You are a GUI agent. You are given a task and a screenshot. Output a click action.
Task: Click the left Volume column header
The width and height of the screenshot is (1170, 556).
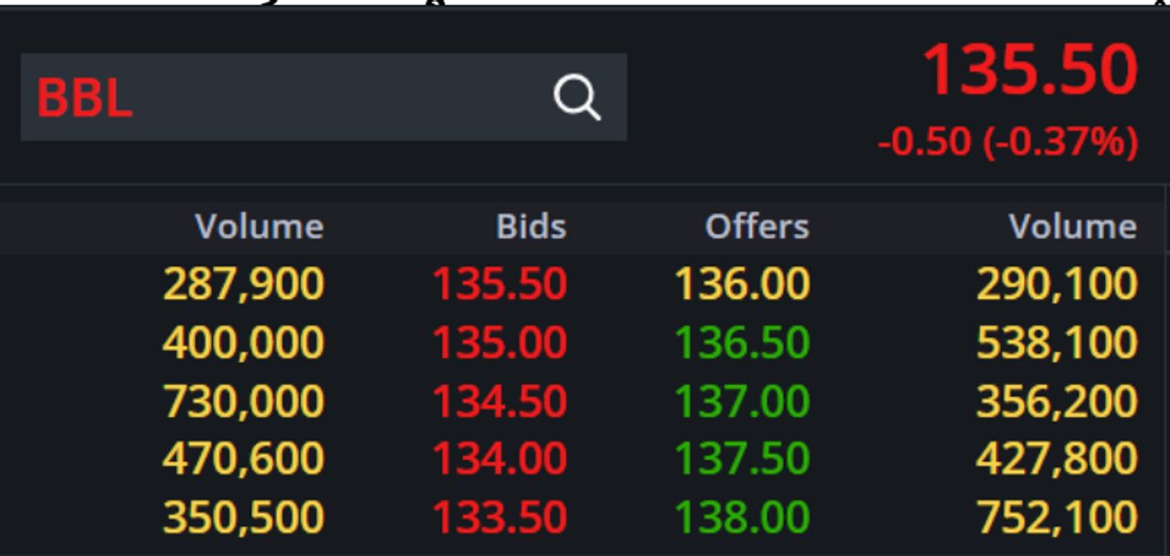[x=259, y=227]
